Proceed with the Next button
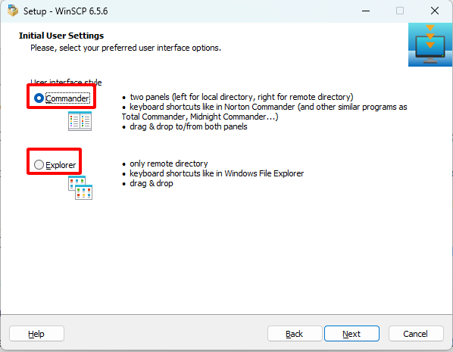The width and height of the screenshot is (453, 352). [x=351, y=334]
